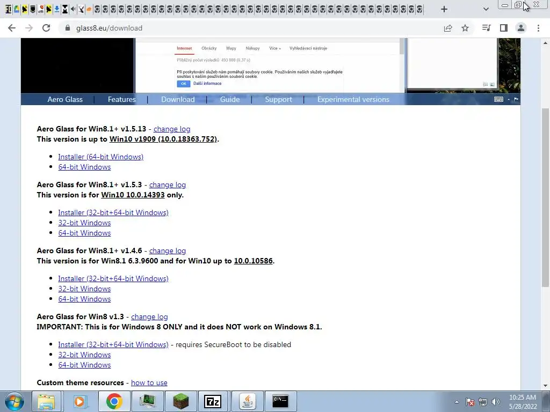
Task: Go forward in browser history
Action: coord(29,28)
